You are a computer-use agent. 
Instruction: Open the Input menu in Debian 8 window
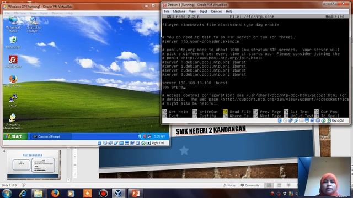pyautogui.click(x=203, y=11)
